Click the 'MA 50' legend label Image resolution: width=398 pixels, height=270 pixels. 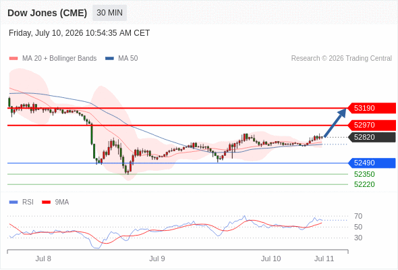click(x=128, y=59)
